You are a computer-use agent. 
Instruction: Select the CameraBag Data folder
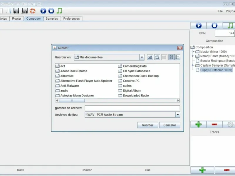click(x=132, y=66)
